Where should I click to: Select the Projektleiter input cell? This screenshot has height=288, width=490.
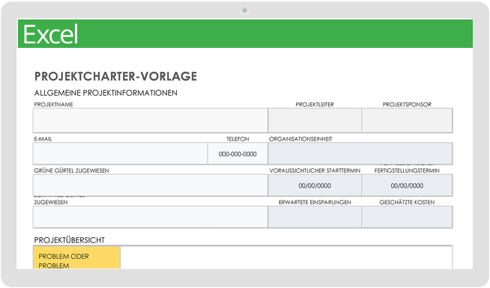315,120
